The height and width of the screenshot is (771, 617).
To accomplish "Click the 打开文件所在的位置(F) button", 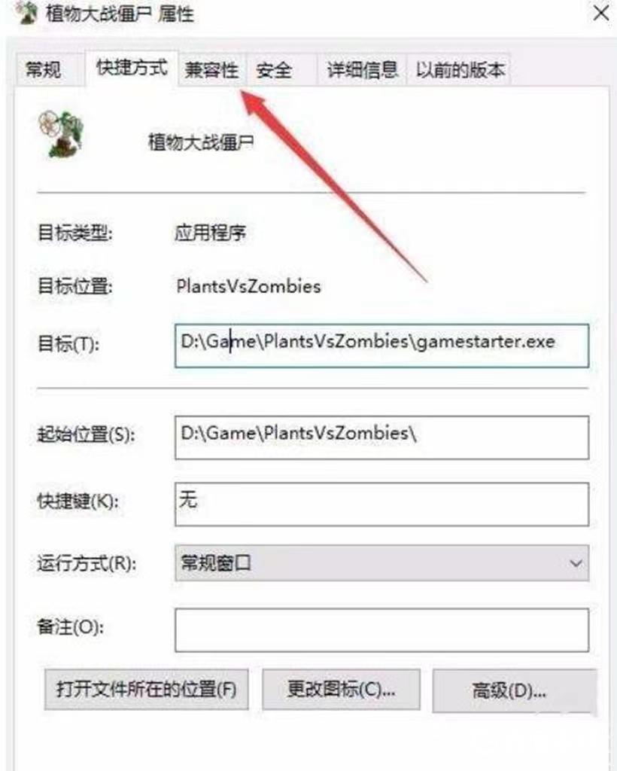I will [147, 690].
